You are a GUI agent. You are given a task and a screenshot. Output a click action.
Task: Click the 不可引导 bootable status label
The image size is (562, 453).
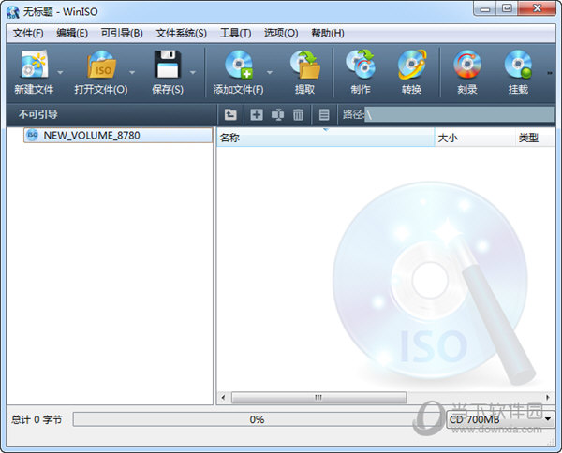click(x=38, y=114)
